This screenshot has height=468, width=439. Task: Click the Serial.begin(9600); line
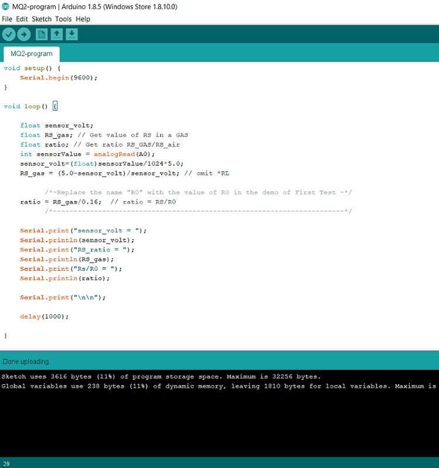[x=59, y=78]
